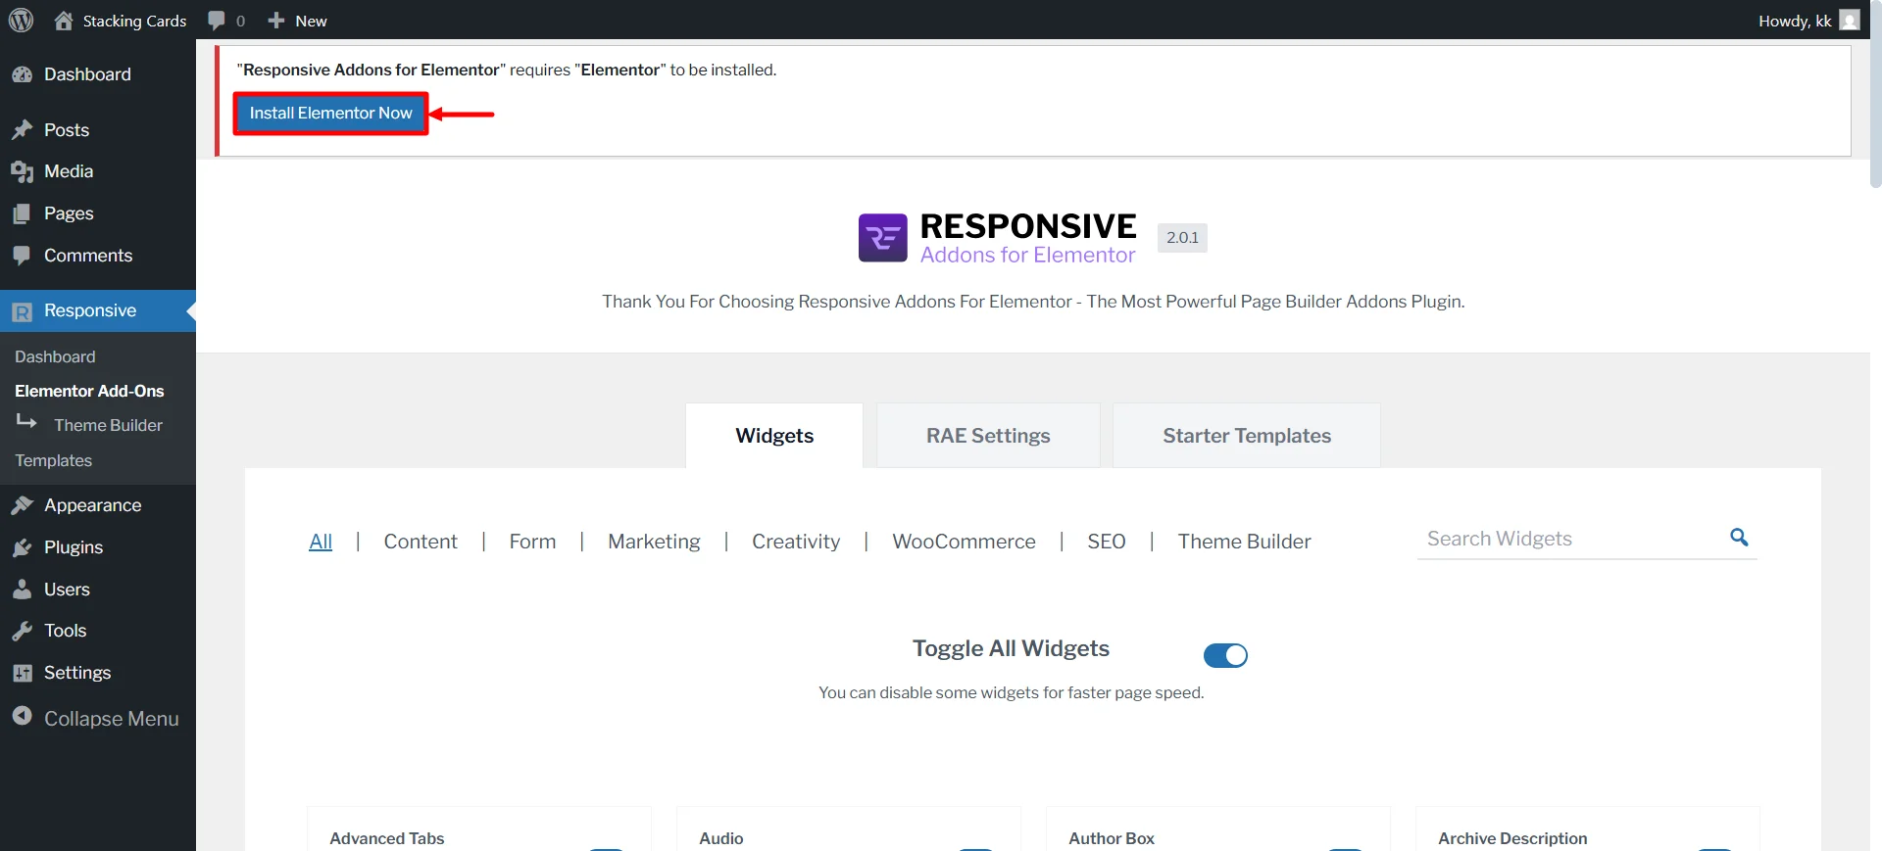This screenshot has width=1882, height=851.
Task: Select the All widget filter
Action: 321,542
